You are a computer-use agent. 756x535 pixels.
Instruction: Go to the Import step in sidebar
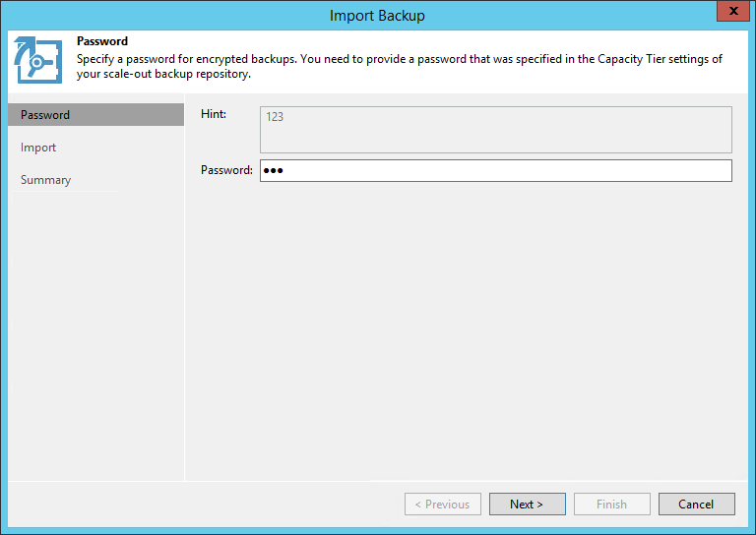pyautogui.click(x=38, y=148)
